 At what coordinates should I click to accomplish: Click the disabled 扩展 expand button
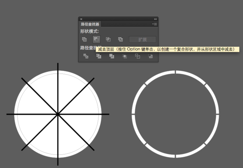142,39
